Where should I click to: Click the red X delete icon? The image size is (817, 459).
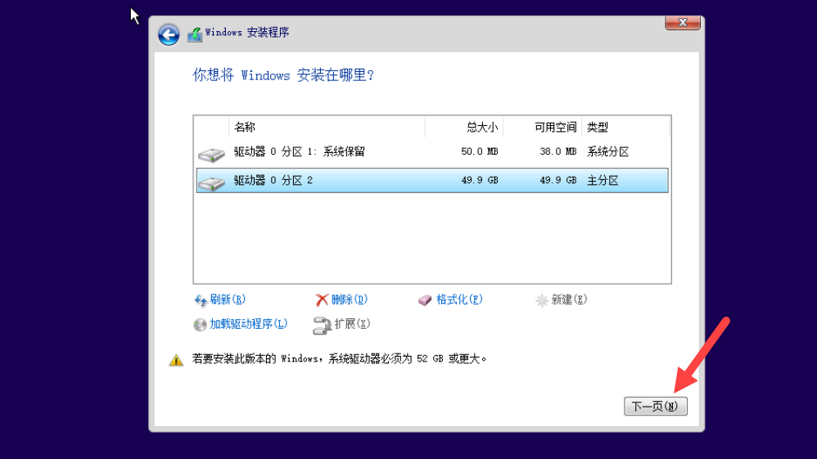[322, 300]
